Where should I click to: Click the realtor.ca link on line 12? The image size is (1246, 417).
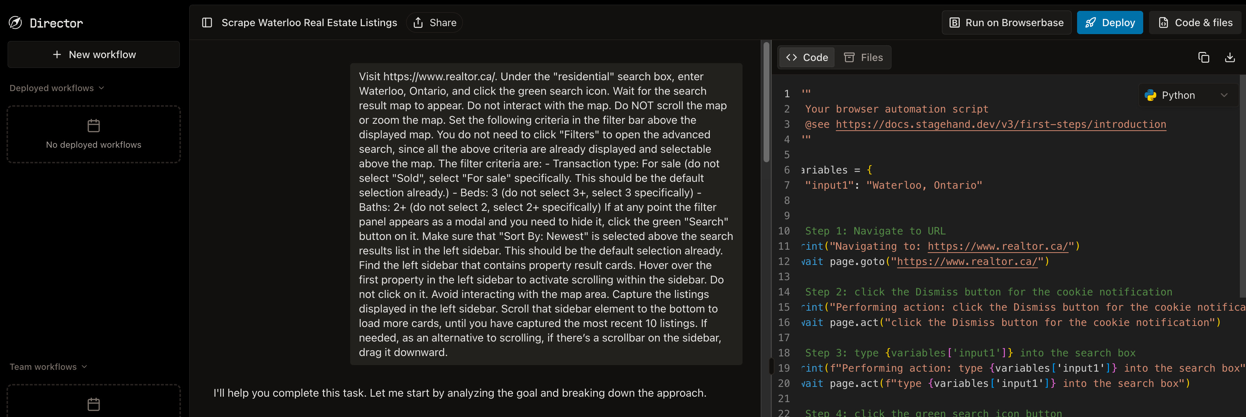tap(967, 261)
